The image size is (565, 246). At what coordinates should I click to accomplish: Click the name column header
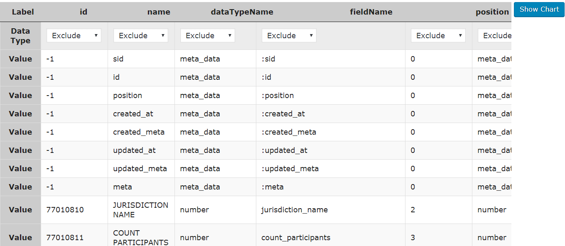(159, 12)
